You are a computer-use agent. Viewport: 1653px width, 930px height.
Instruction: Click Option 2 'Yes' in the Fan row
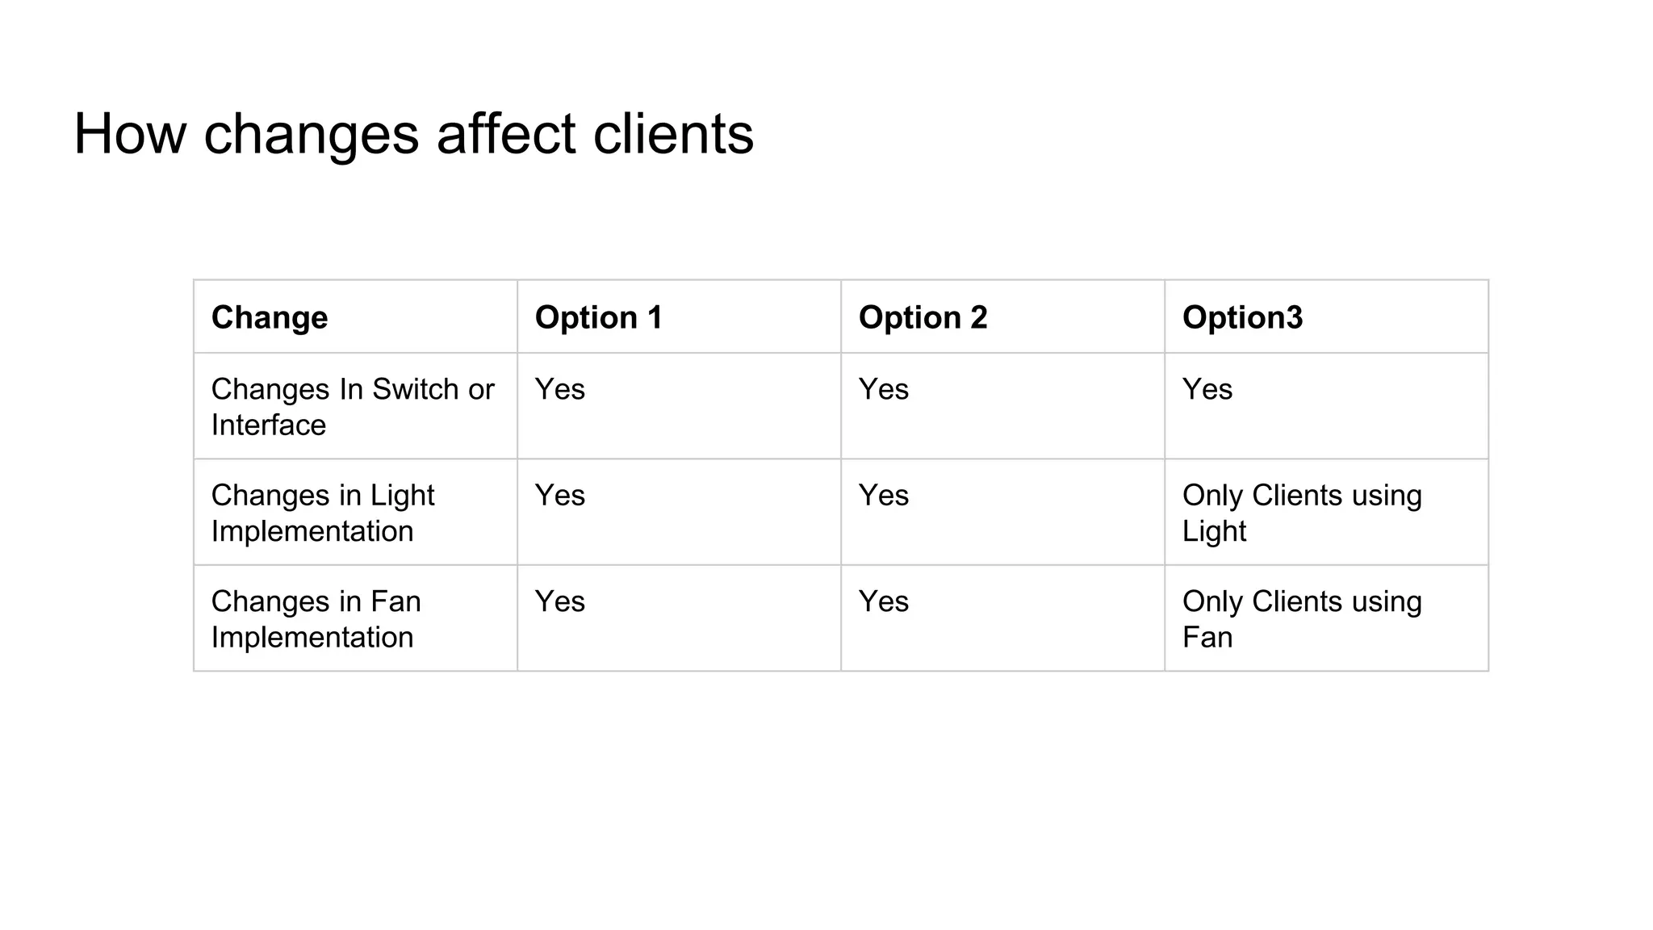coord(884,601)
